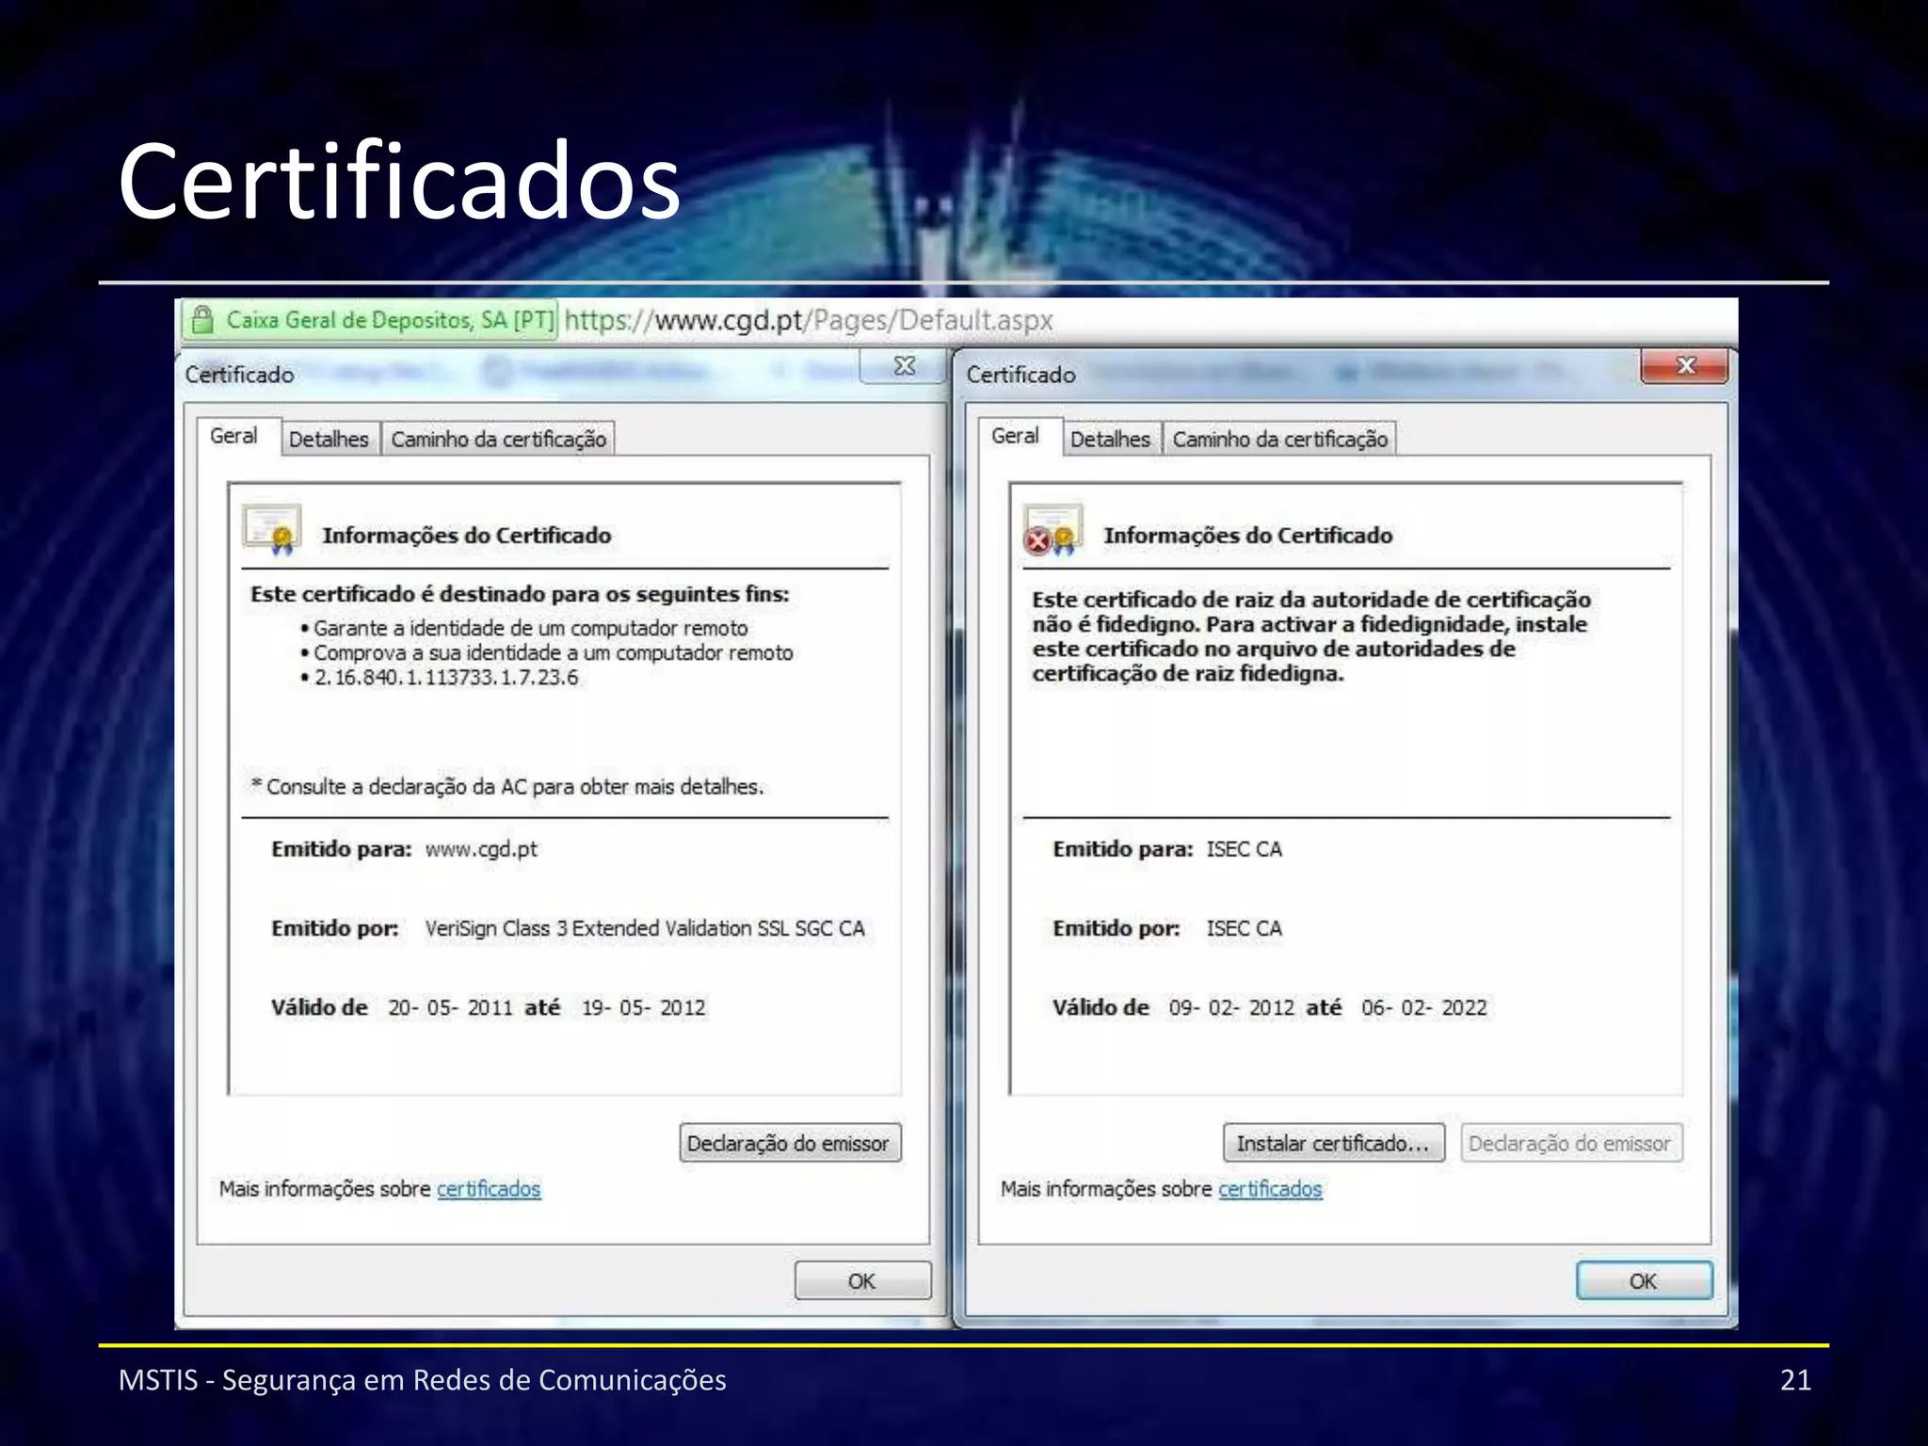The width and height of the screenshot is (1928, 1446).
Task: Click the 09-02-2012 valid-from date
Action: 1231,1007
